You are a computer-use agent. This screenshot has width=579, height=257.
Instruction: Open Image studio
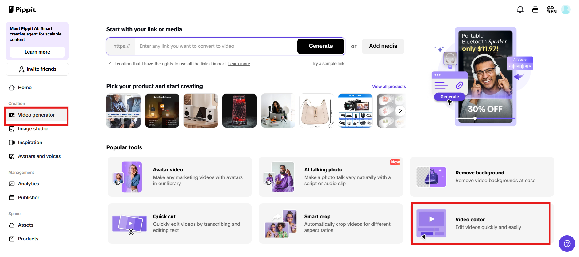coord(33,128)
